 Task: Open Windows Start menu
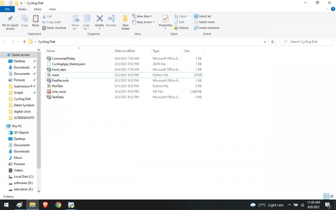(x=6, y=205)
